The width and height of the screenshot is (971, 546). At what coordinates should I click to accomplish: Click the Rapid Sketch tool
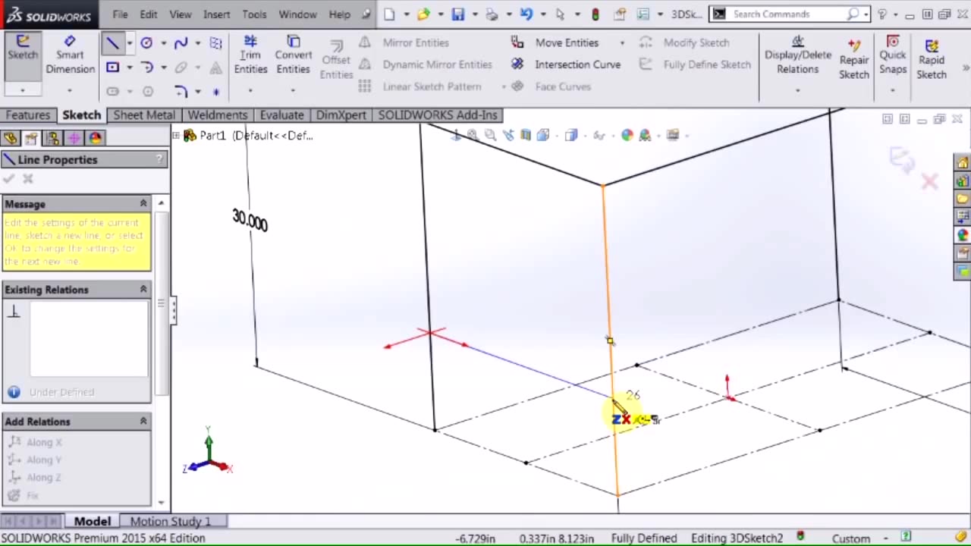click(x=932, y=60)
